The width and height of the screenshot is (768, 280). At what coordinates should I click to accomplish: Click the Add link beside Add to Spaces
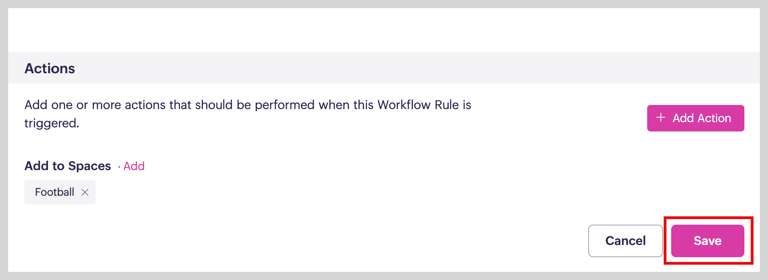pos(134,166)
